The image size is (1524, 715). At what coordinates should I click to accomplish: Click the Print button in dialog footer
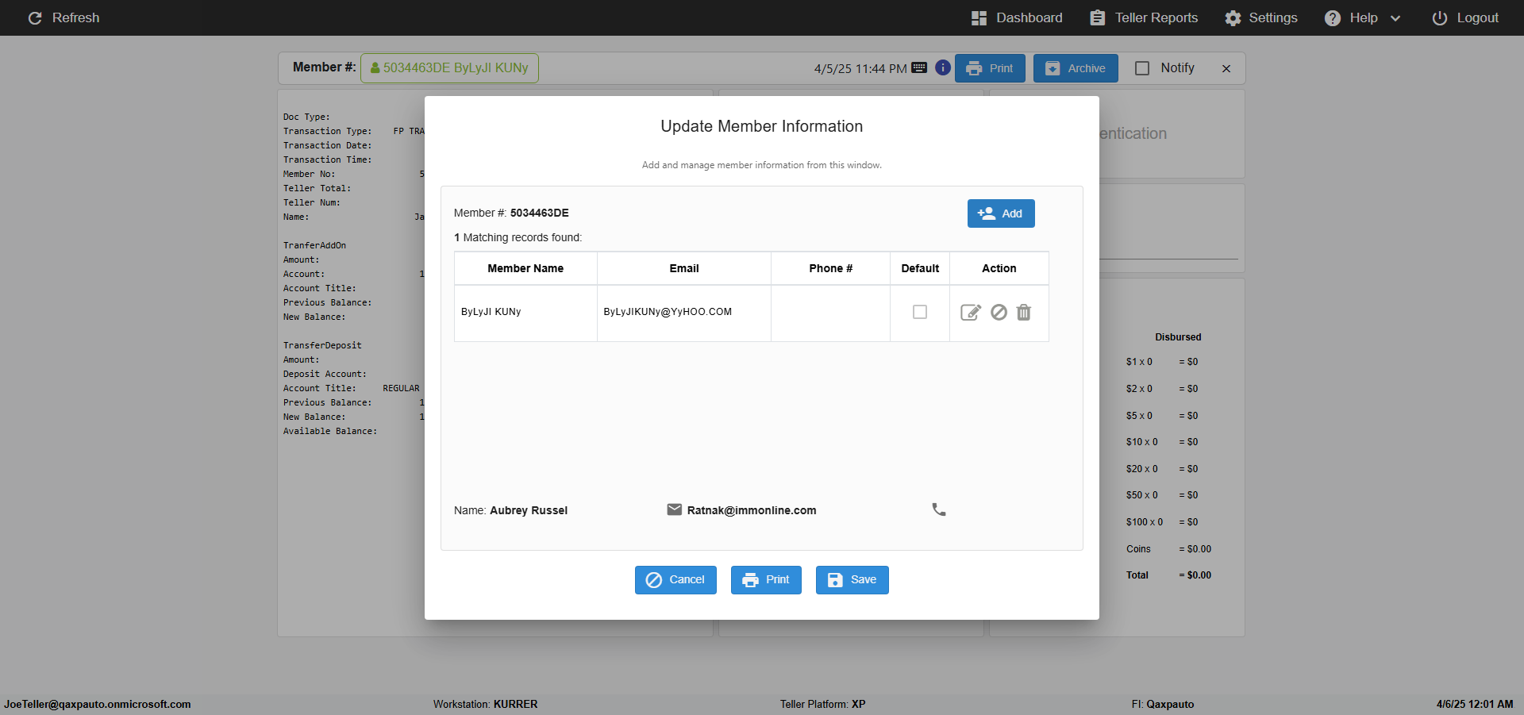(766, 580)
